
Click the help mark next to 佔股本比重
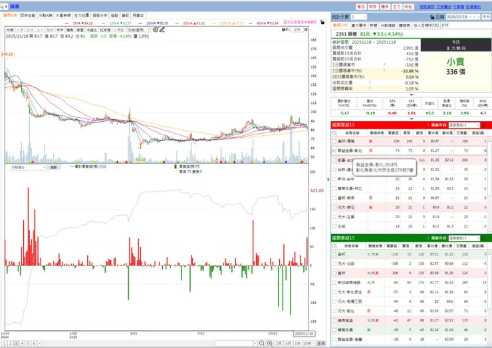[x=370, y=83]
